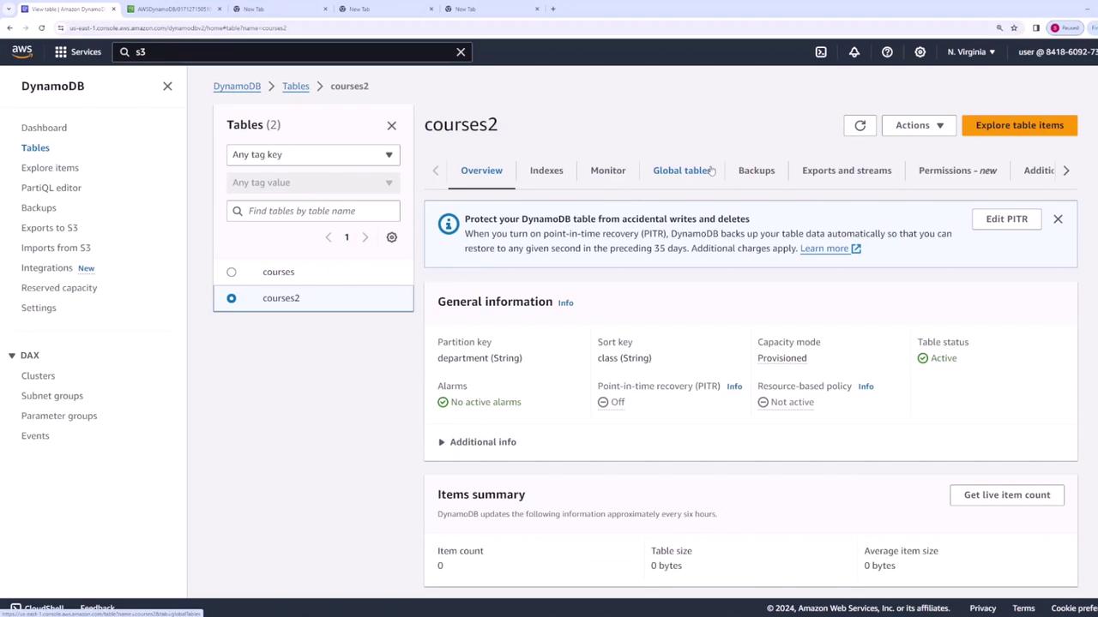Image resolution: width=1098 pixels, height=617 pixels.
Task: Select the courses table radio button
Action: pos(232,273)
